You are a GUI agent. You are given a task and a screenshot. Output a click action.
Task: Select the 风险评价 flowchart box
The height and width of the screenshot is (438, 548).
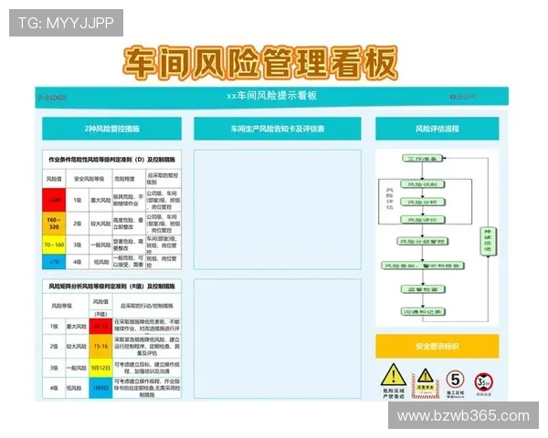[423, 220]
